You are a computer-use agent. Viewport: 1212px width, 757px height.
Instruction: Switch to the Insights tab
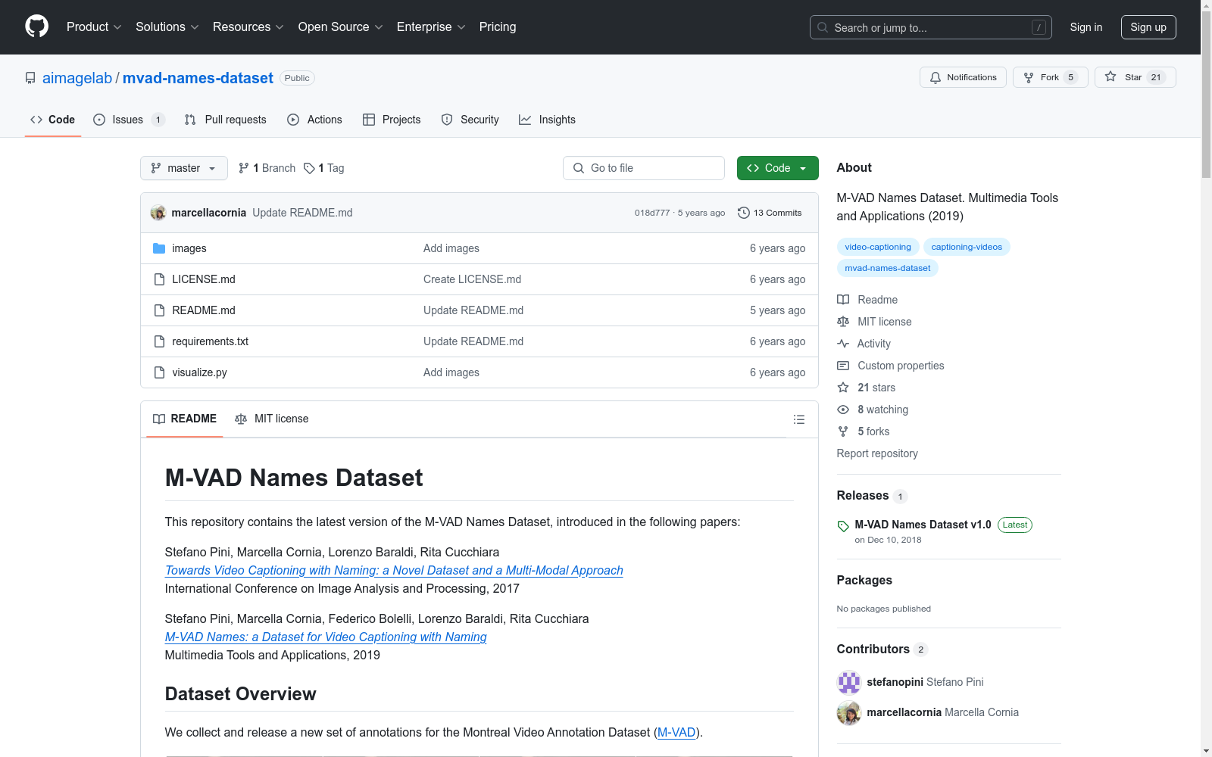(547, 120)
